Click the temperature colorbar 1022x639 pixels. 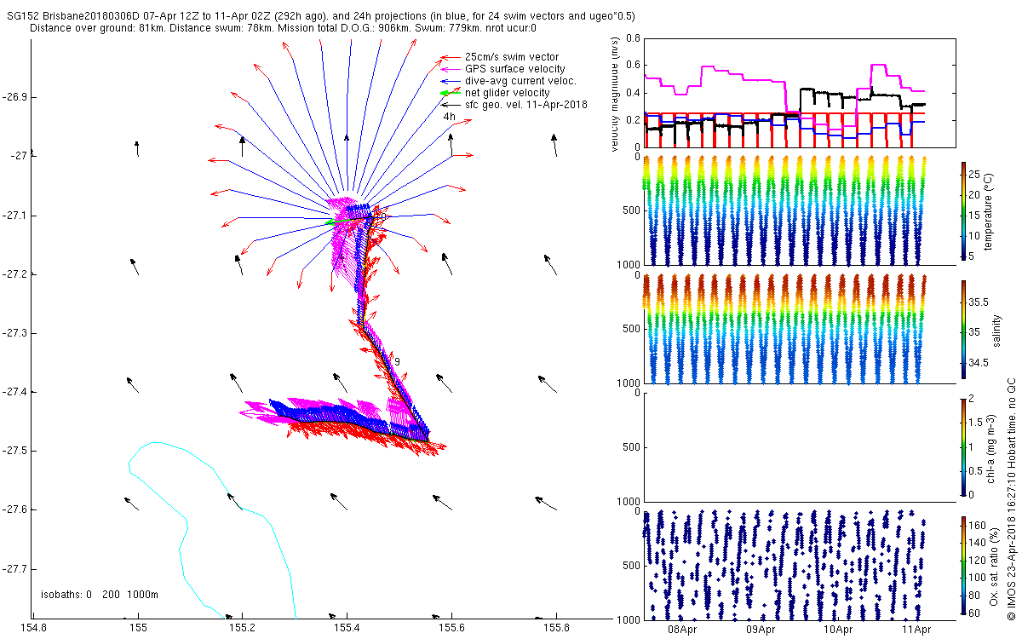pos(963,213)
